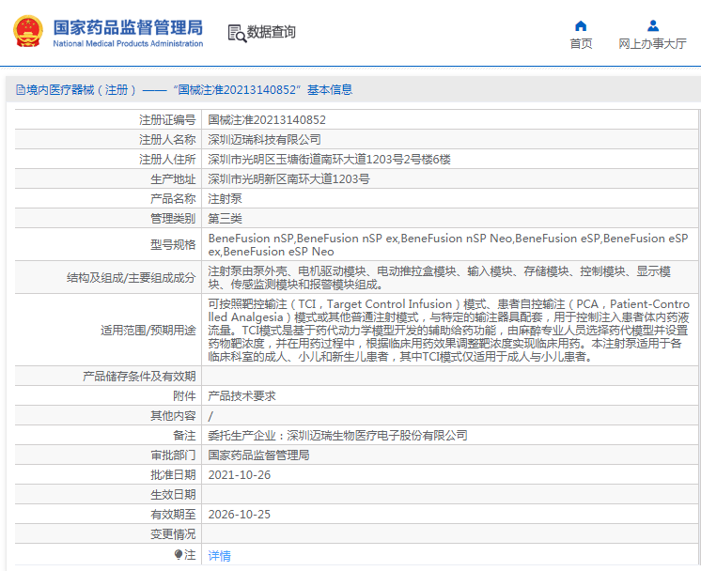The height and width of the screenshot is (571, 701).
Task: Click the 生产地址 label
Action: [x=173, y=178]
